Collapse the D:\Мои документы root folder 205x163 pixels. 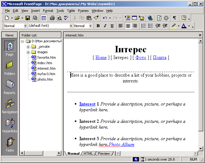[x=23, y=41]
